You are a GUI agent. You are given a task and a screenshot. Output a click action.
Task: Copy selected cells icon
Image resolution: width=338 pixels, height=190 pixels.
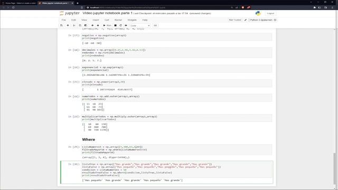[80, 25]
